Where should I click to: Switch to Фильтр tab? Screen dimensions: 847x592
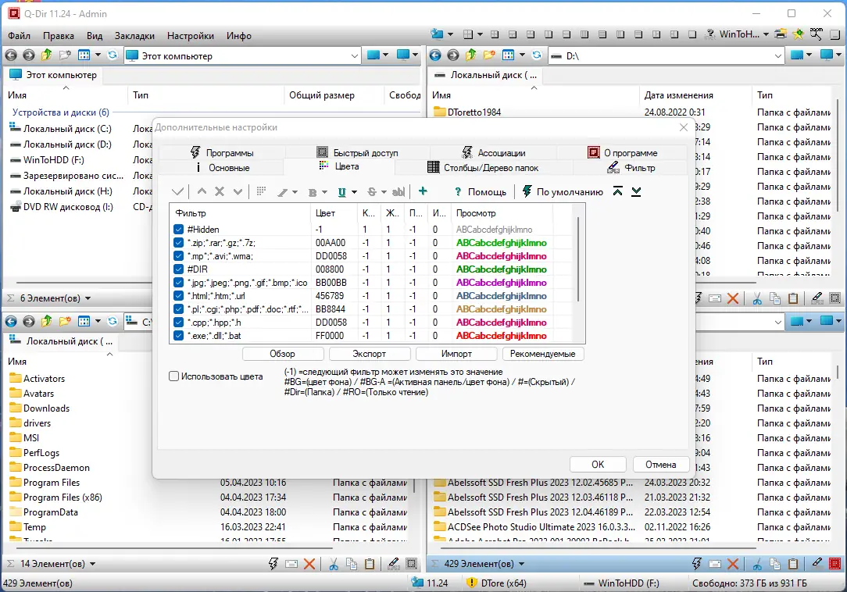(631, 167)
